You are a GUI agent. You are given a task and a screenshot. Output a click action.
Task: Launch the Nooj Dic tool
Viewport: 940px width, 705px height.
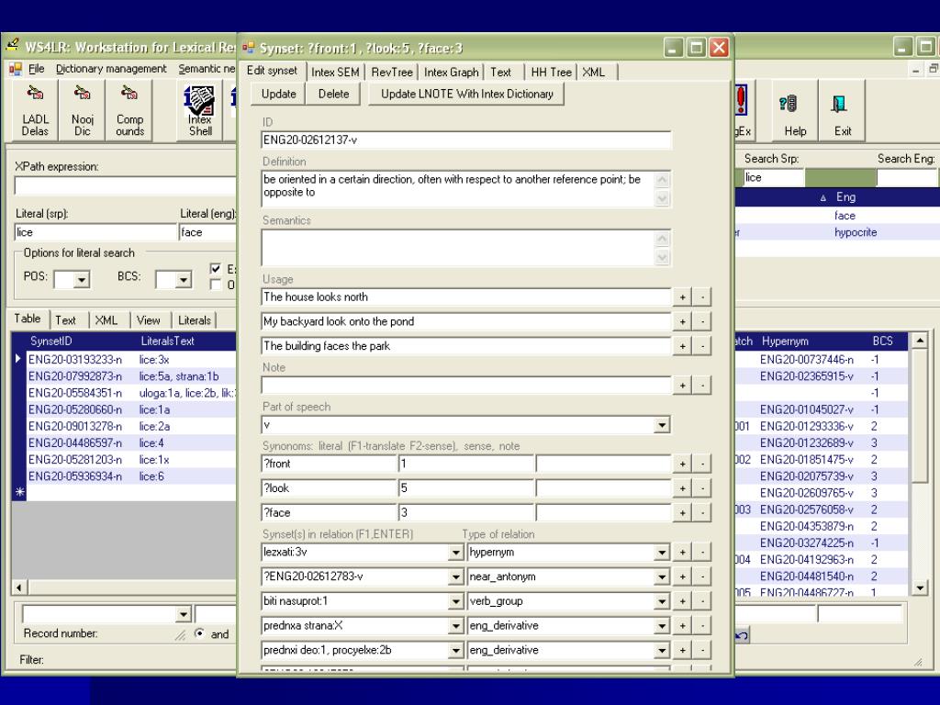click(82, 111)
